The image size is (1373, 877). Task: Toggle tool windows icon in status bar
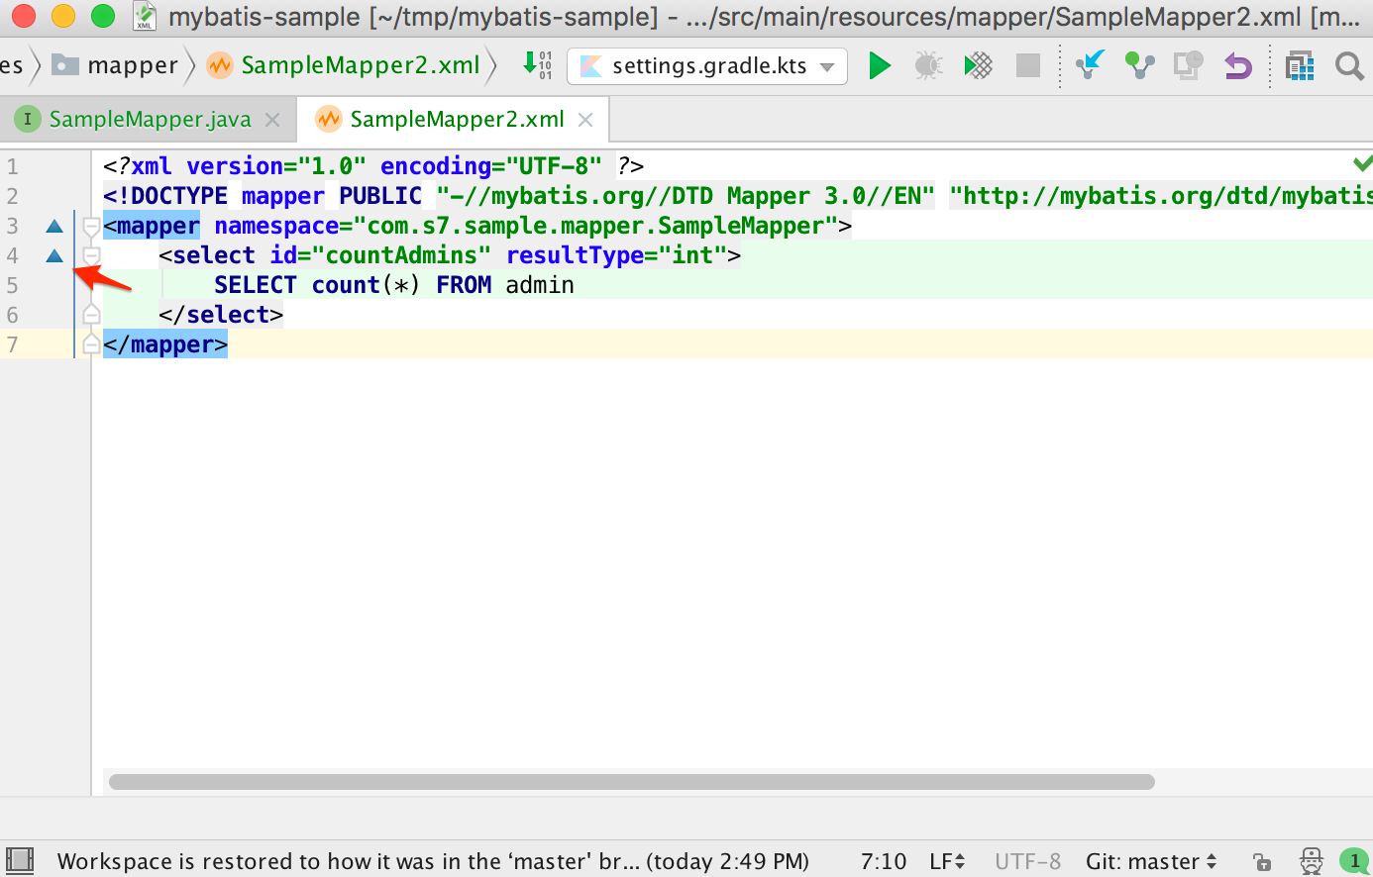point(20,860)
